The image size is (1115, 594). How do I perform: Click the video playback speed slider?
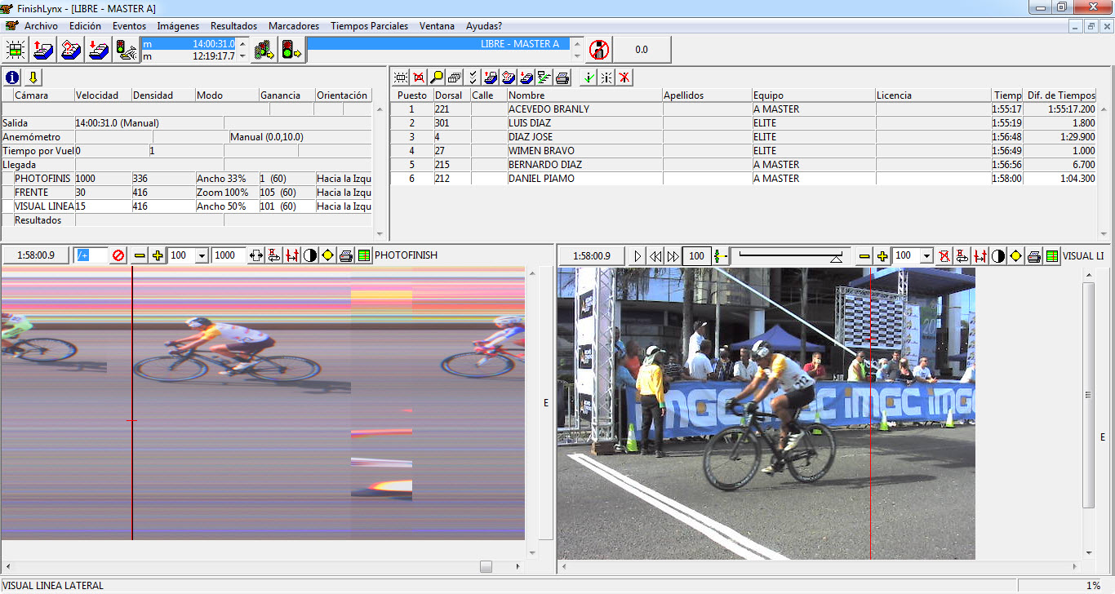788,256
